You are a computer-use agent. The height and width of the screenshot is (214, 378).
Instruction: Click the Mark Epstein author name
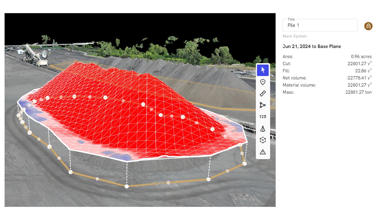(295, 36)
